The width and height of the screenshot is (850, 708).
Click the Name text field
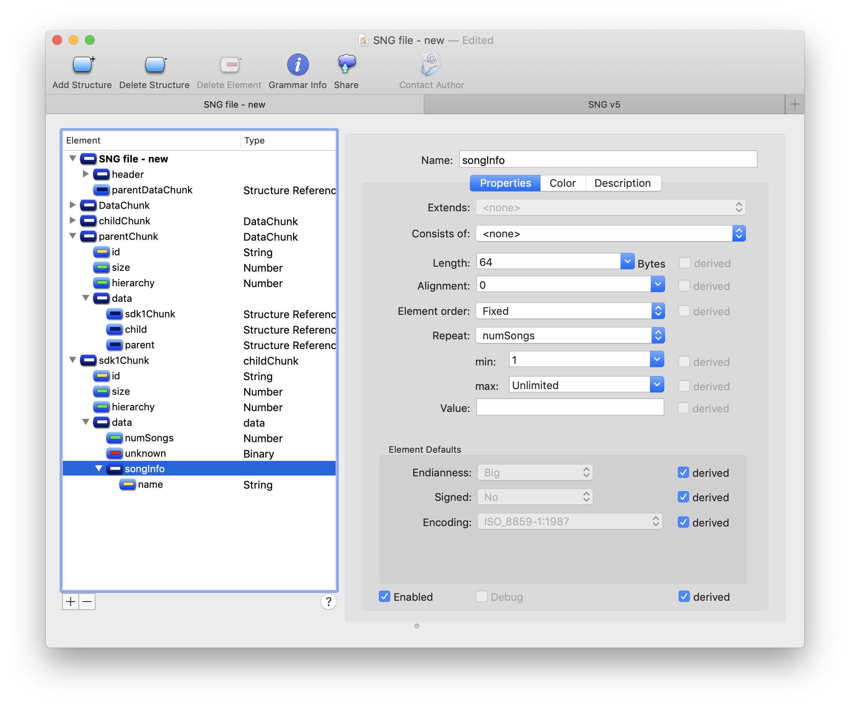coord(607,159)
